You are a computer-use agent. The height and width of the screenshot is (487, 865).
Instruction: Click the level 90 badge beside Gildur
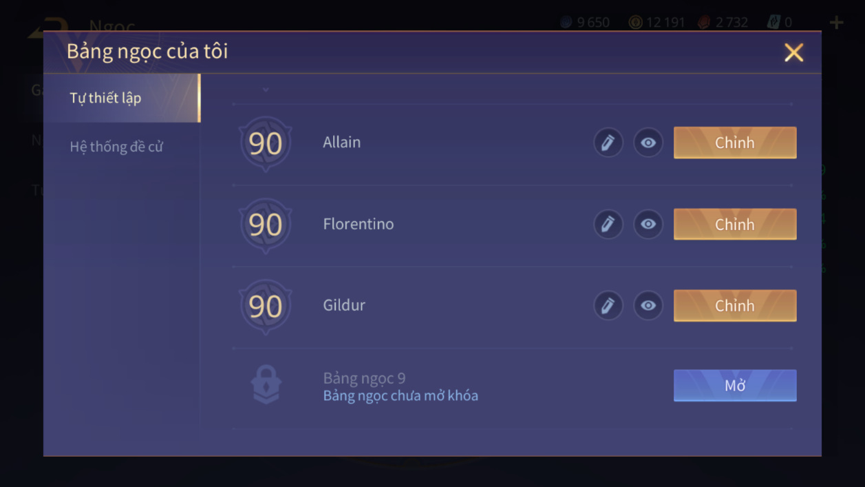tap(266, 306)
